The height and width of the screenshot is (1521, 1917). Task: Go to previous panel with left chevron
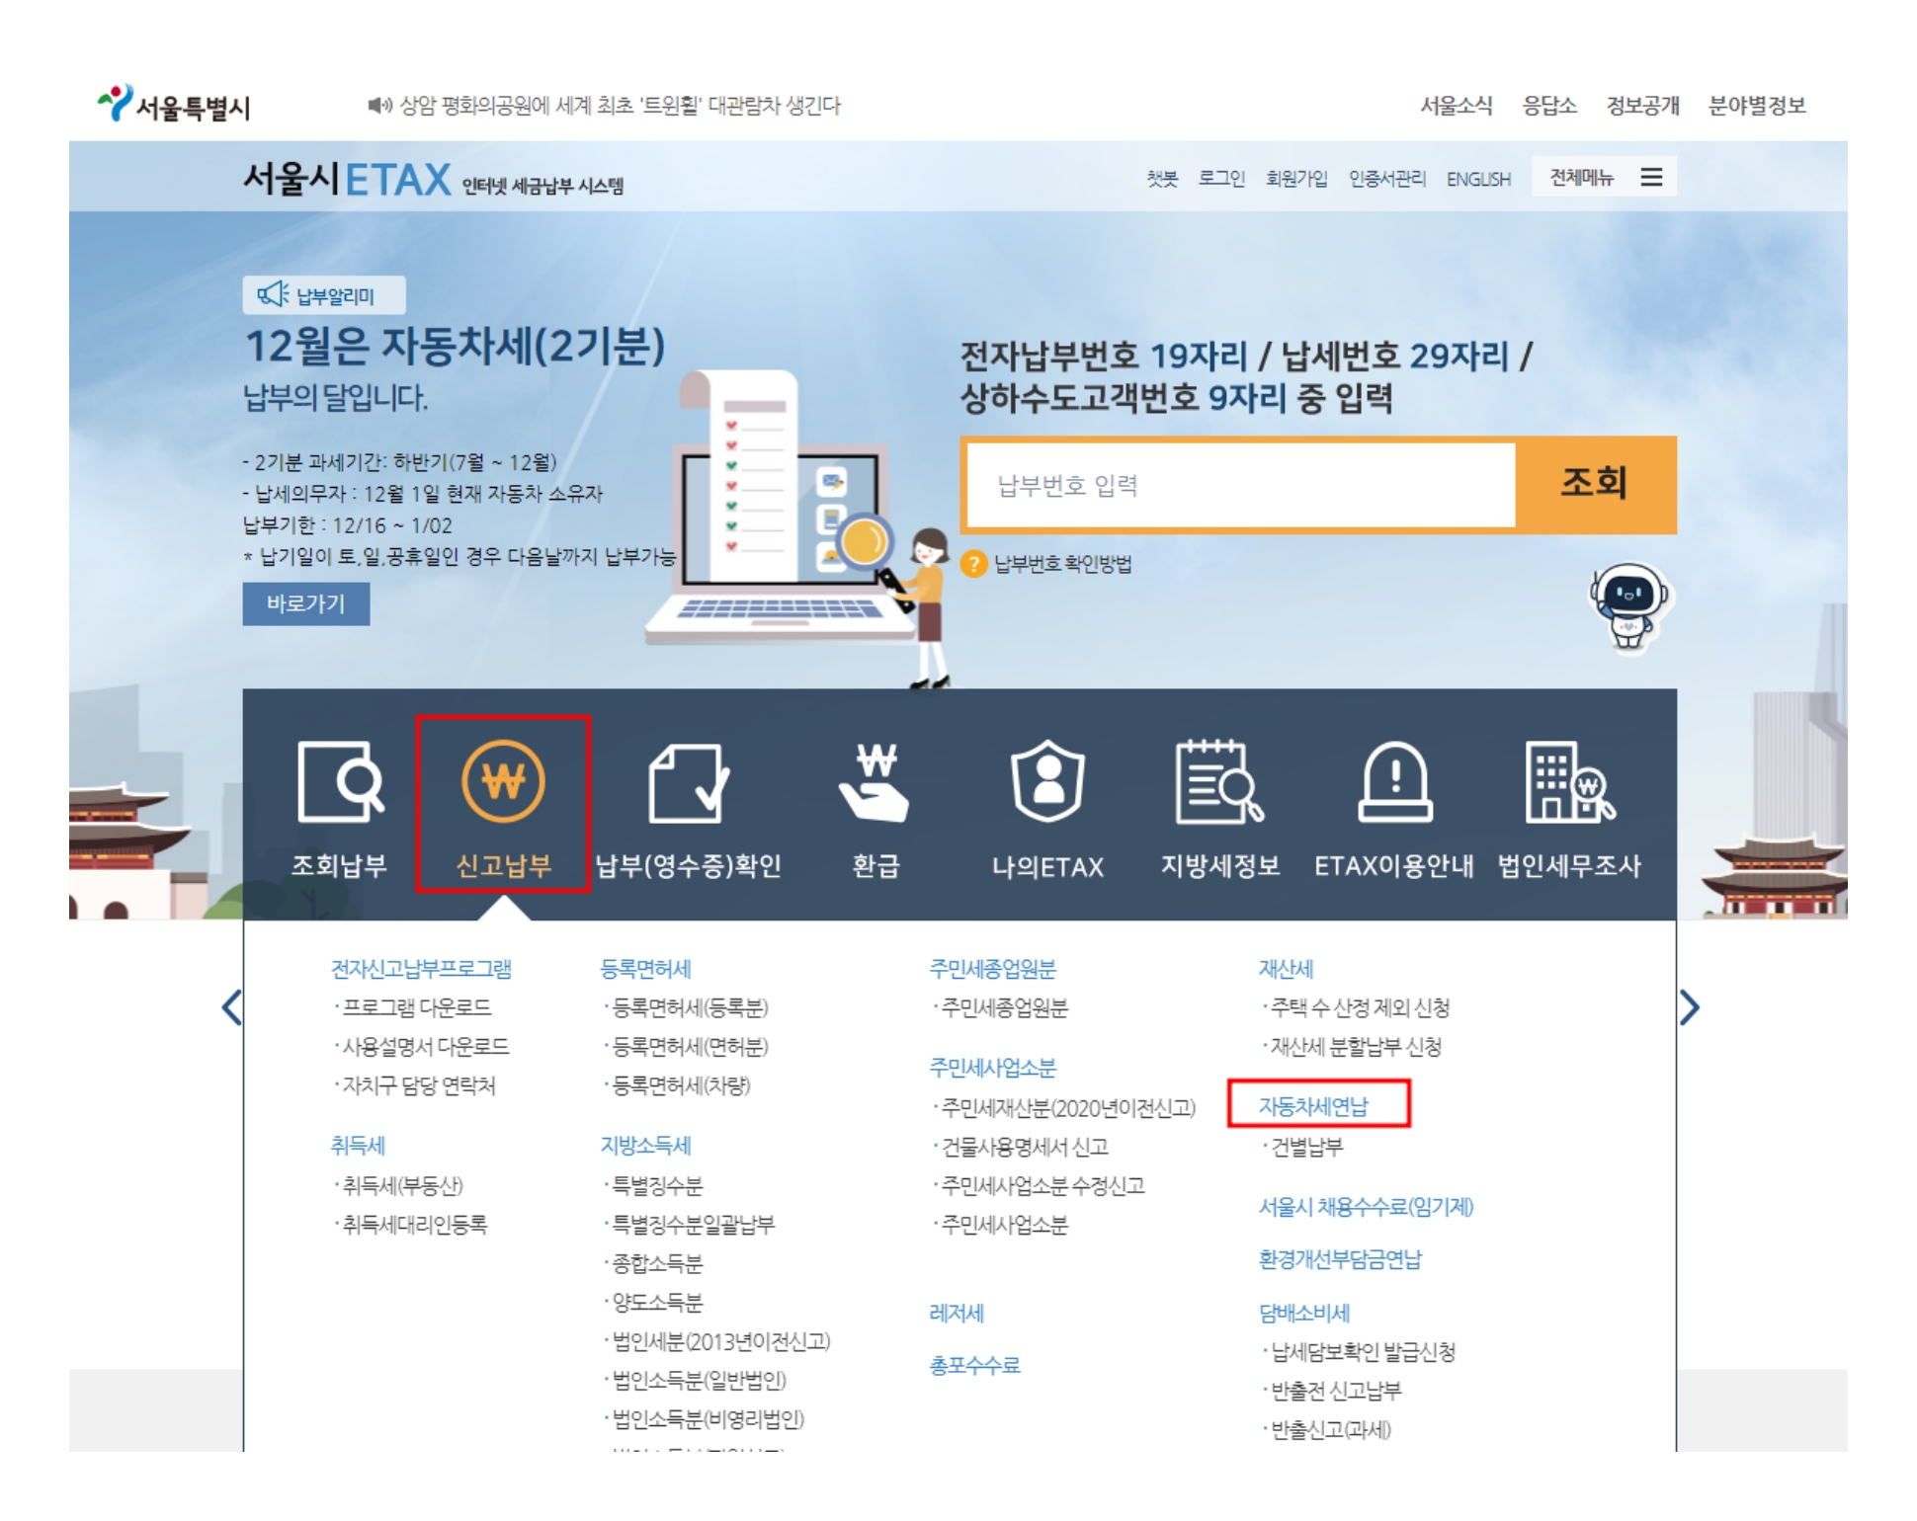click(232, 1007)
